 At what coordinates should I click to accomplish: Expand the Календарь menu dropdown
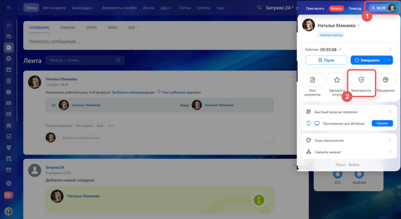point(84,8)
